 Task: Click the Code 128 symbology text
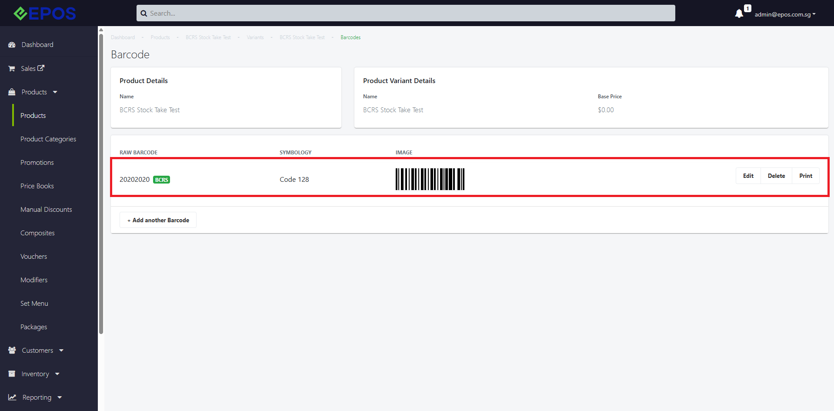(x=294, y=180)
